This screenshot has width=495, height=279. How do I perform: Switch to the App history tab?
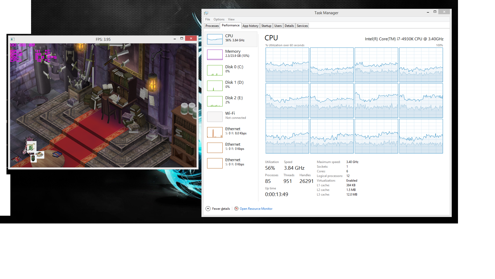250,26
